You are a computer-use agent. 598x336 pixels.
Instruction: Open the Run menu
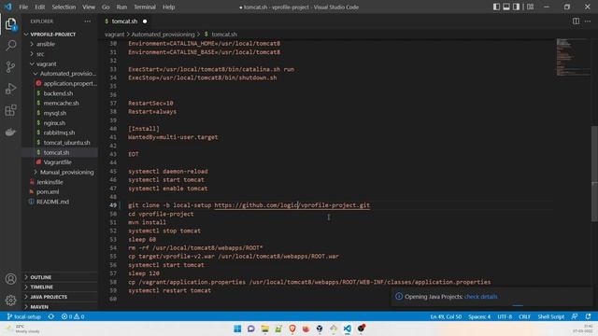coord(121,7)
